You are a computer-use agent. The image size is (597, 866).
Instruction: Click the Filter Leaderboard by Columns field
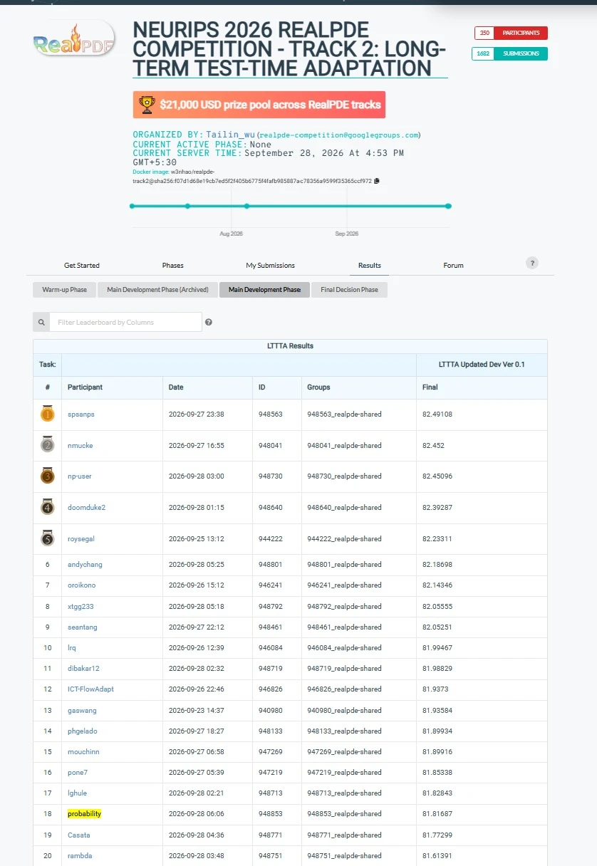coord(125,322)
